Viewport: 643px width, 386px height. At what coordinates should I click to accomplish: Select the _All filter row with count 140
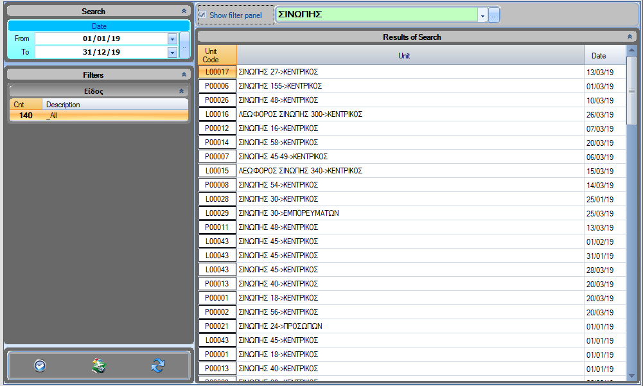[x=98, y=116]
